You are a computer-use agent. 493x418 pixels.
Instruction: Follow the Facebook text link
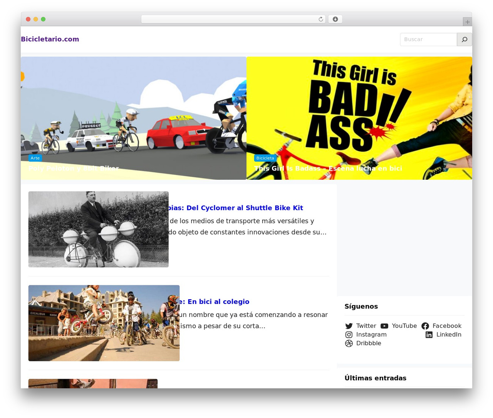coord(447,326)
